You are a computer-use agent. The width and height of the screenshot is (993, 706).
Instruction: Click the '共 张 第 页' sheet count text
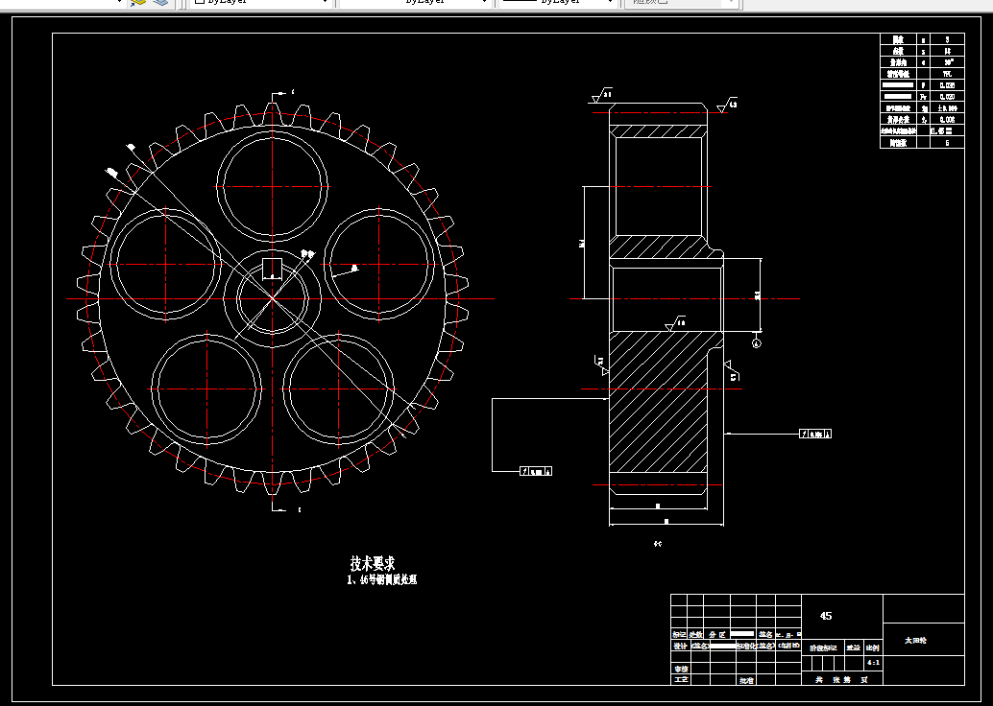point(840,680)
